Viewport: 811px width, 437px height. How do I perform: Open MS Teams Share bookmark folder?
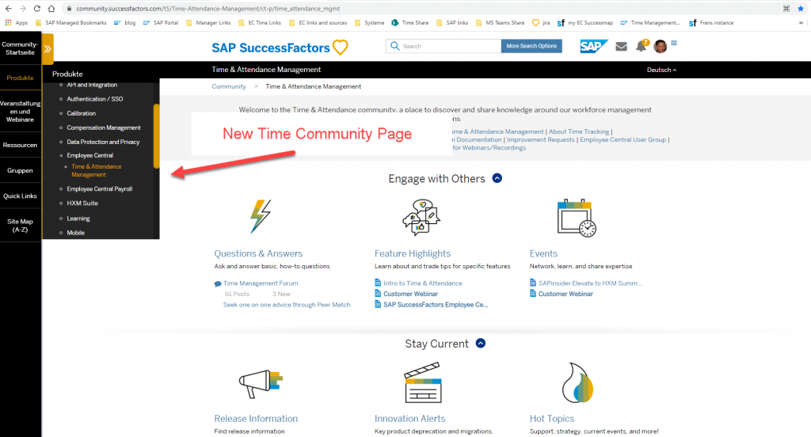coord(500,23)
